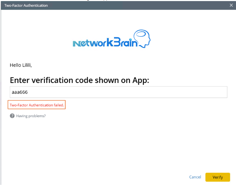This screenshot has height=187, width=236.
Task: Click the question mark help icon
Action: click(x=12, y=116)
